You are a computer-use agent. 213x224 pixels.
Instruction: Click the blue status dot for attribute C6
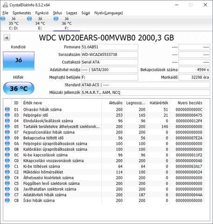click(x=7, y=189)
